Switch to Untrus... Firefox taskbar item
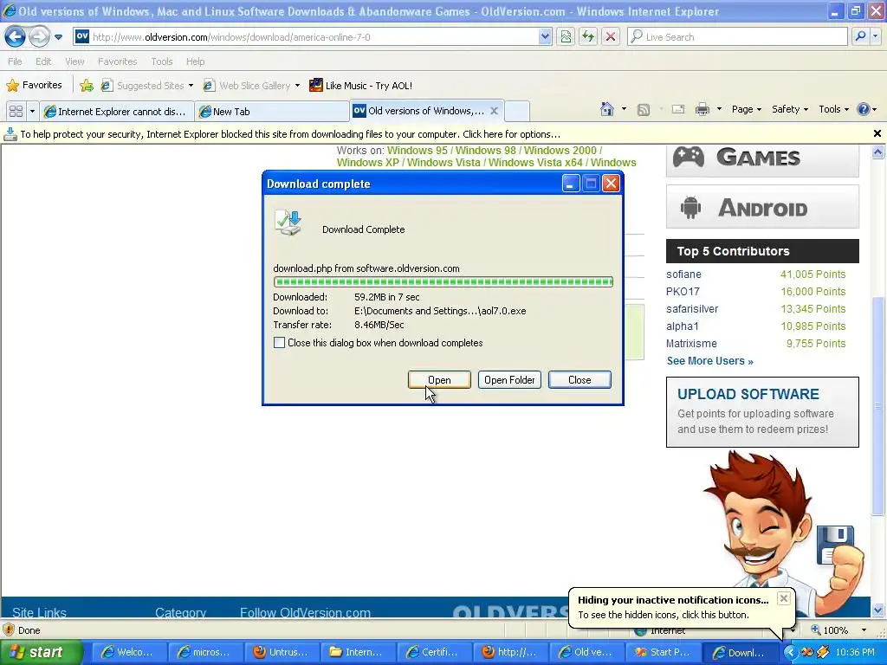This screenshot has width=887, height=665. (282, 652)
